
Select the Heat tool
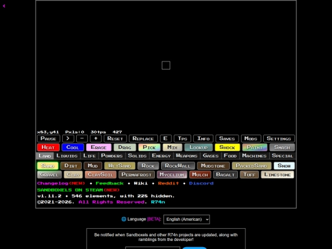48,147
